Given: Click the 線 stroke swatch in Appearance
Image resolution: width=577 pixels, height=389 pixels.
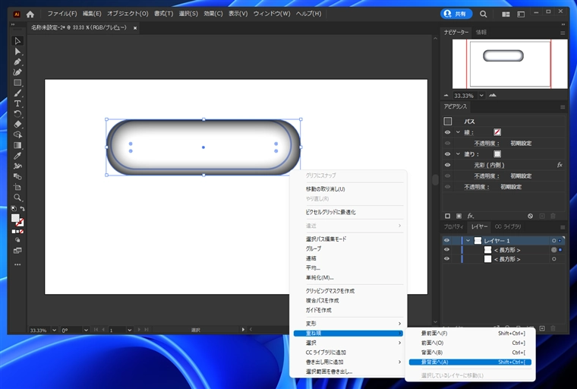Looking at the screenshot, I should click(497, 132).
